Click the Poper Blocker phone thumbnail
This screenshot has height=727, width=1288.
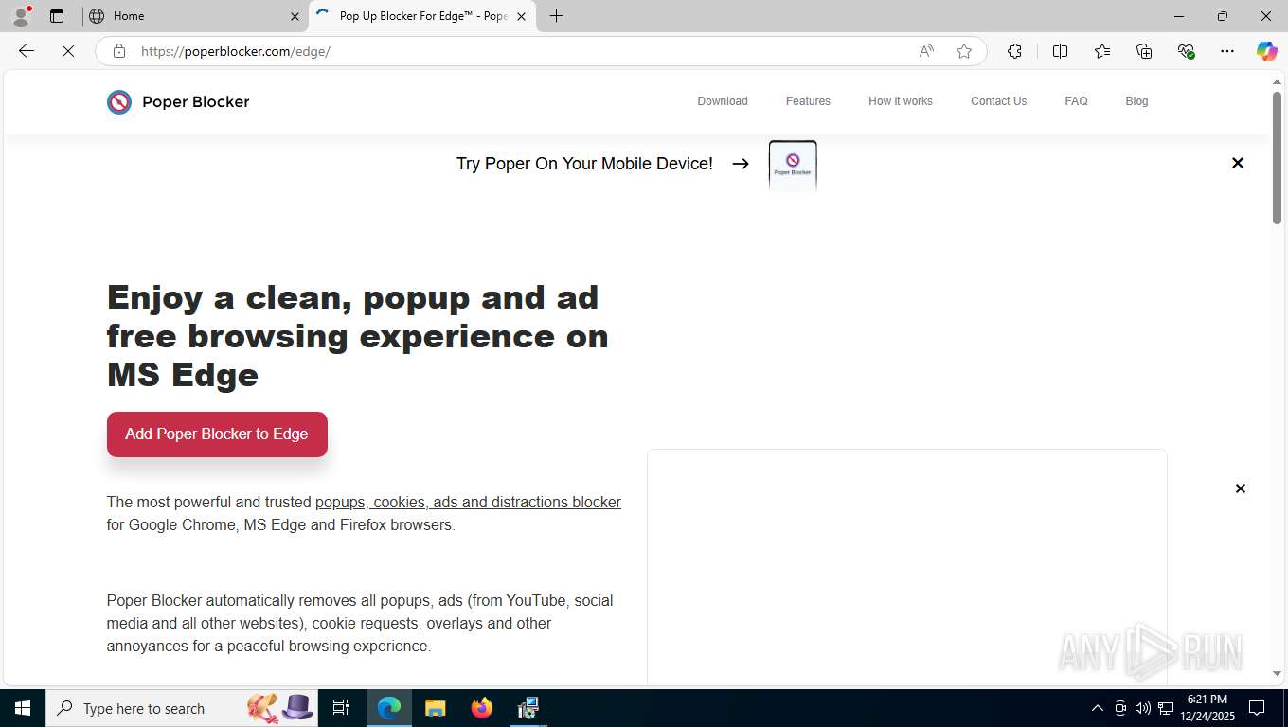[x=793, y=166]
